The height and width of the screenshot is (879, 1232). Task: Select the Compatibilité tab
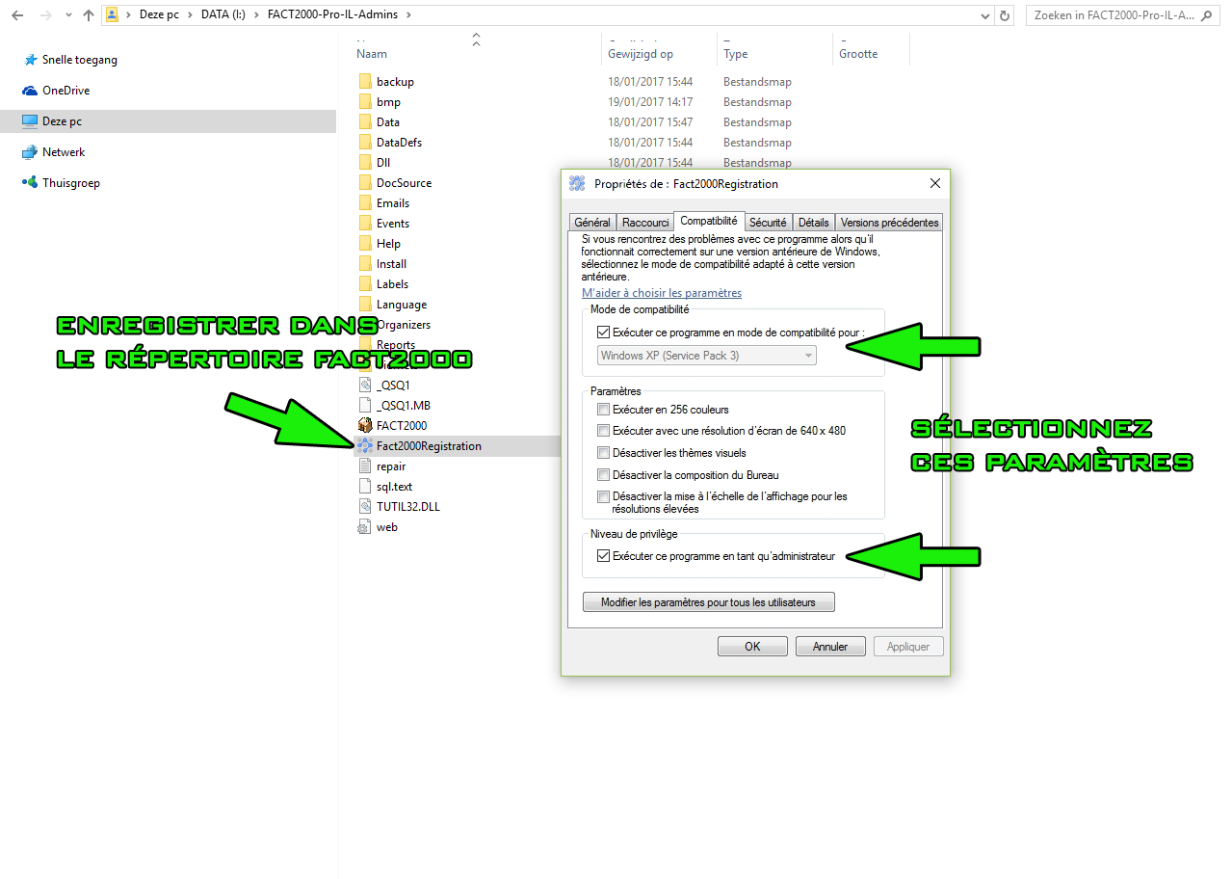tap(709, 222)
